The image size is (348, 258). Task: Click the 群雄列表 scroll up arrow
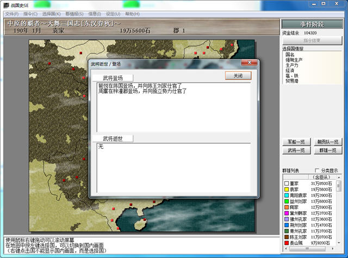tap(339, 177)
